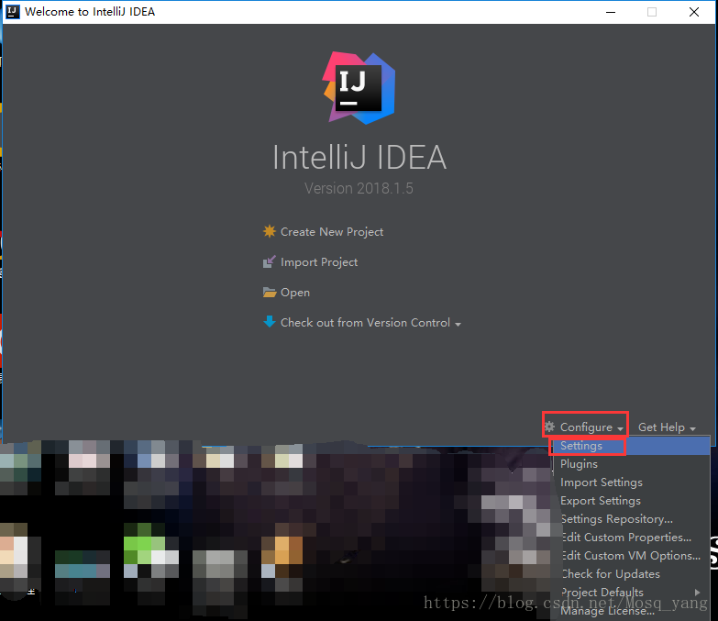Click Check out from Version Control
The image size is (718, 621).
click(x=365, y=322)
